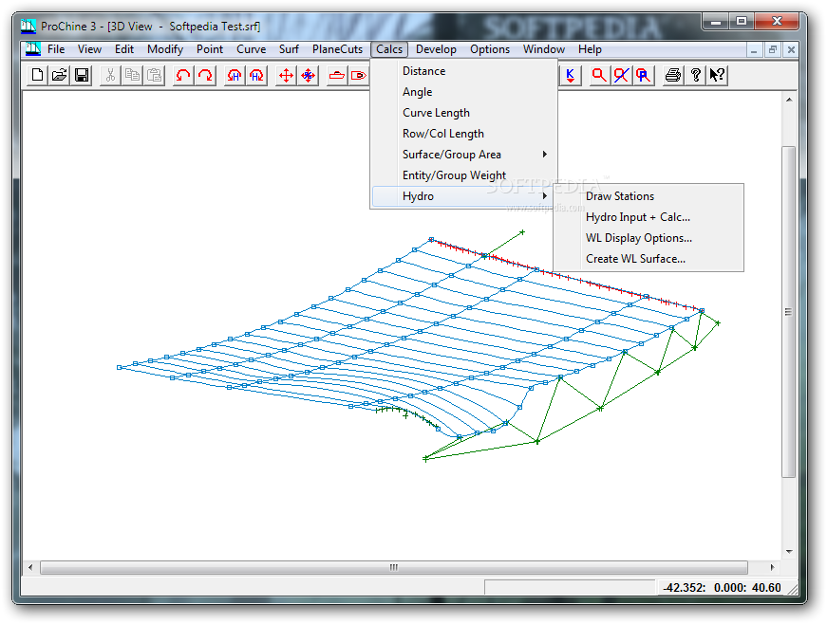Click horizontal scrollbar right arrow
827x624 pixels.
tap(773, 567)
